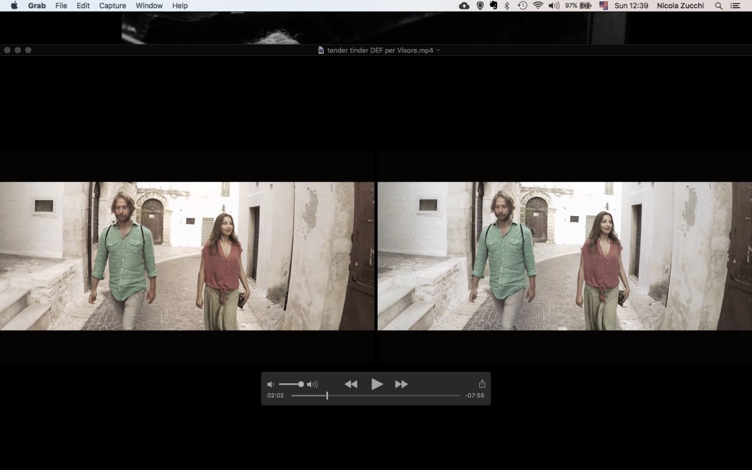Click the playhead on the timeline scrubber

pos(327,395)
